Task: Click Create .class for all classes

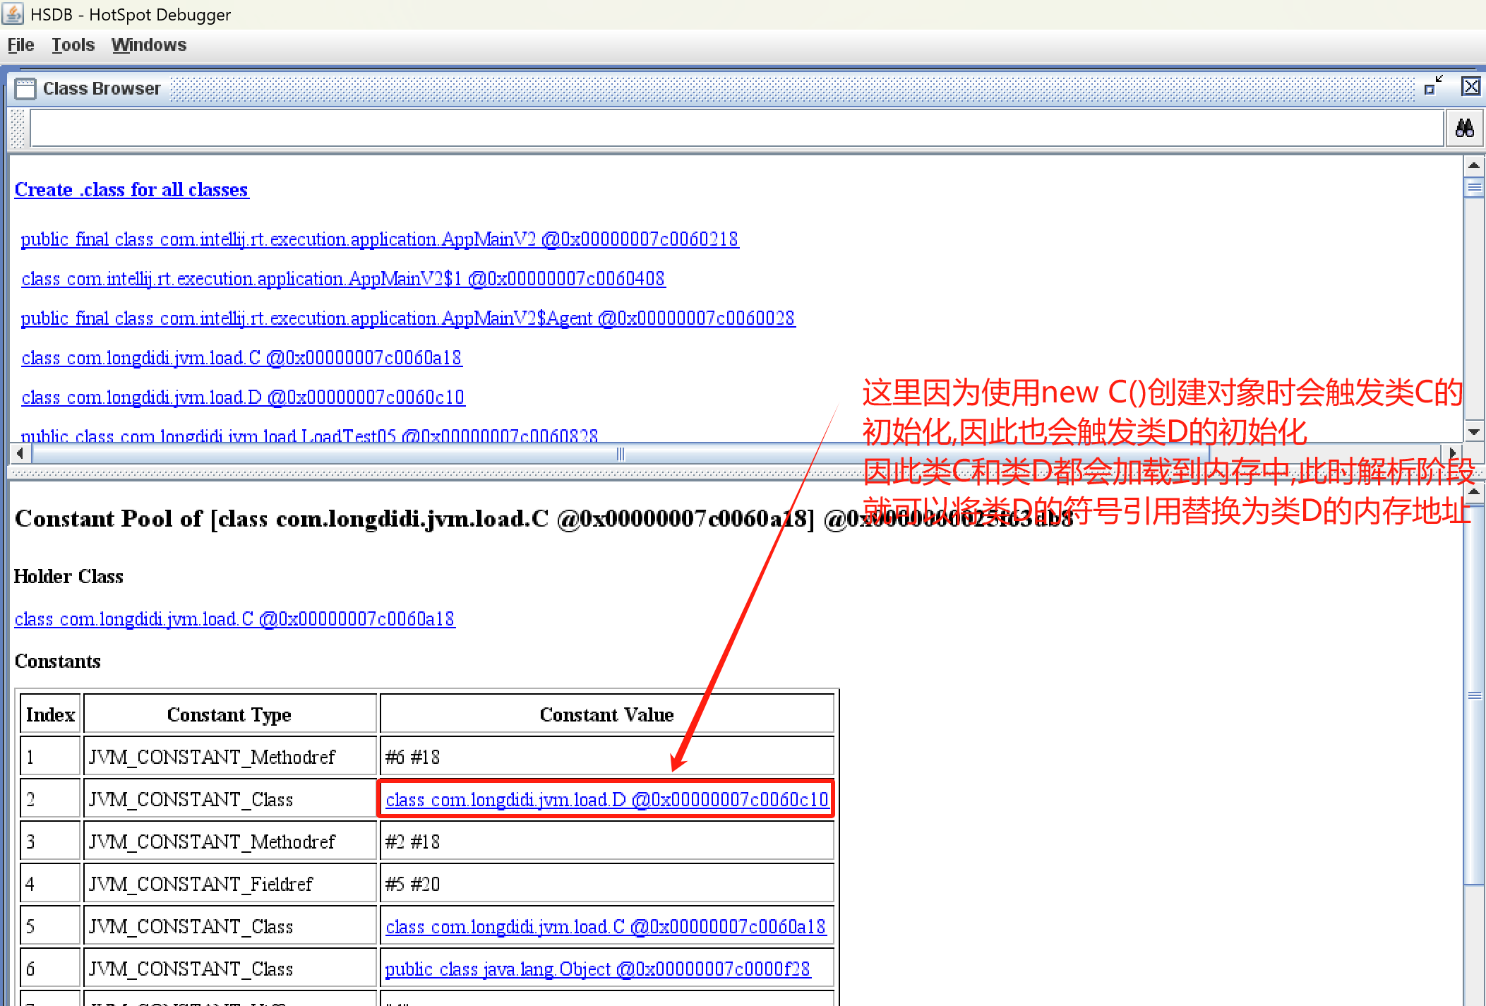Action: [x=131, y=190]
